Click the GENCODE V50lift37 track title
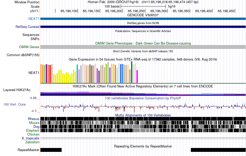 coord(143,15)
